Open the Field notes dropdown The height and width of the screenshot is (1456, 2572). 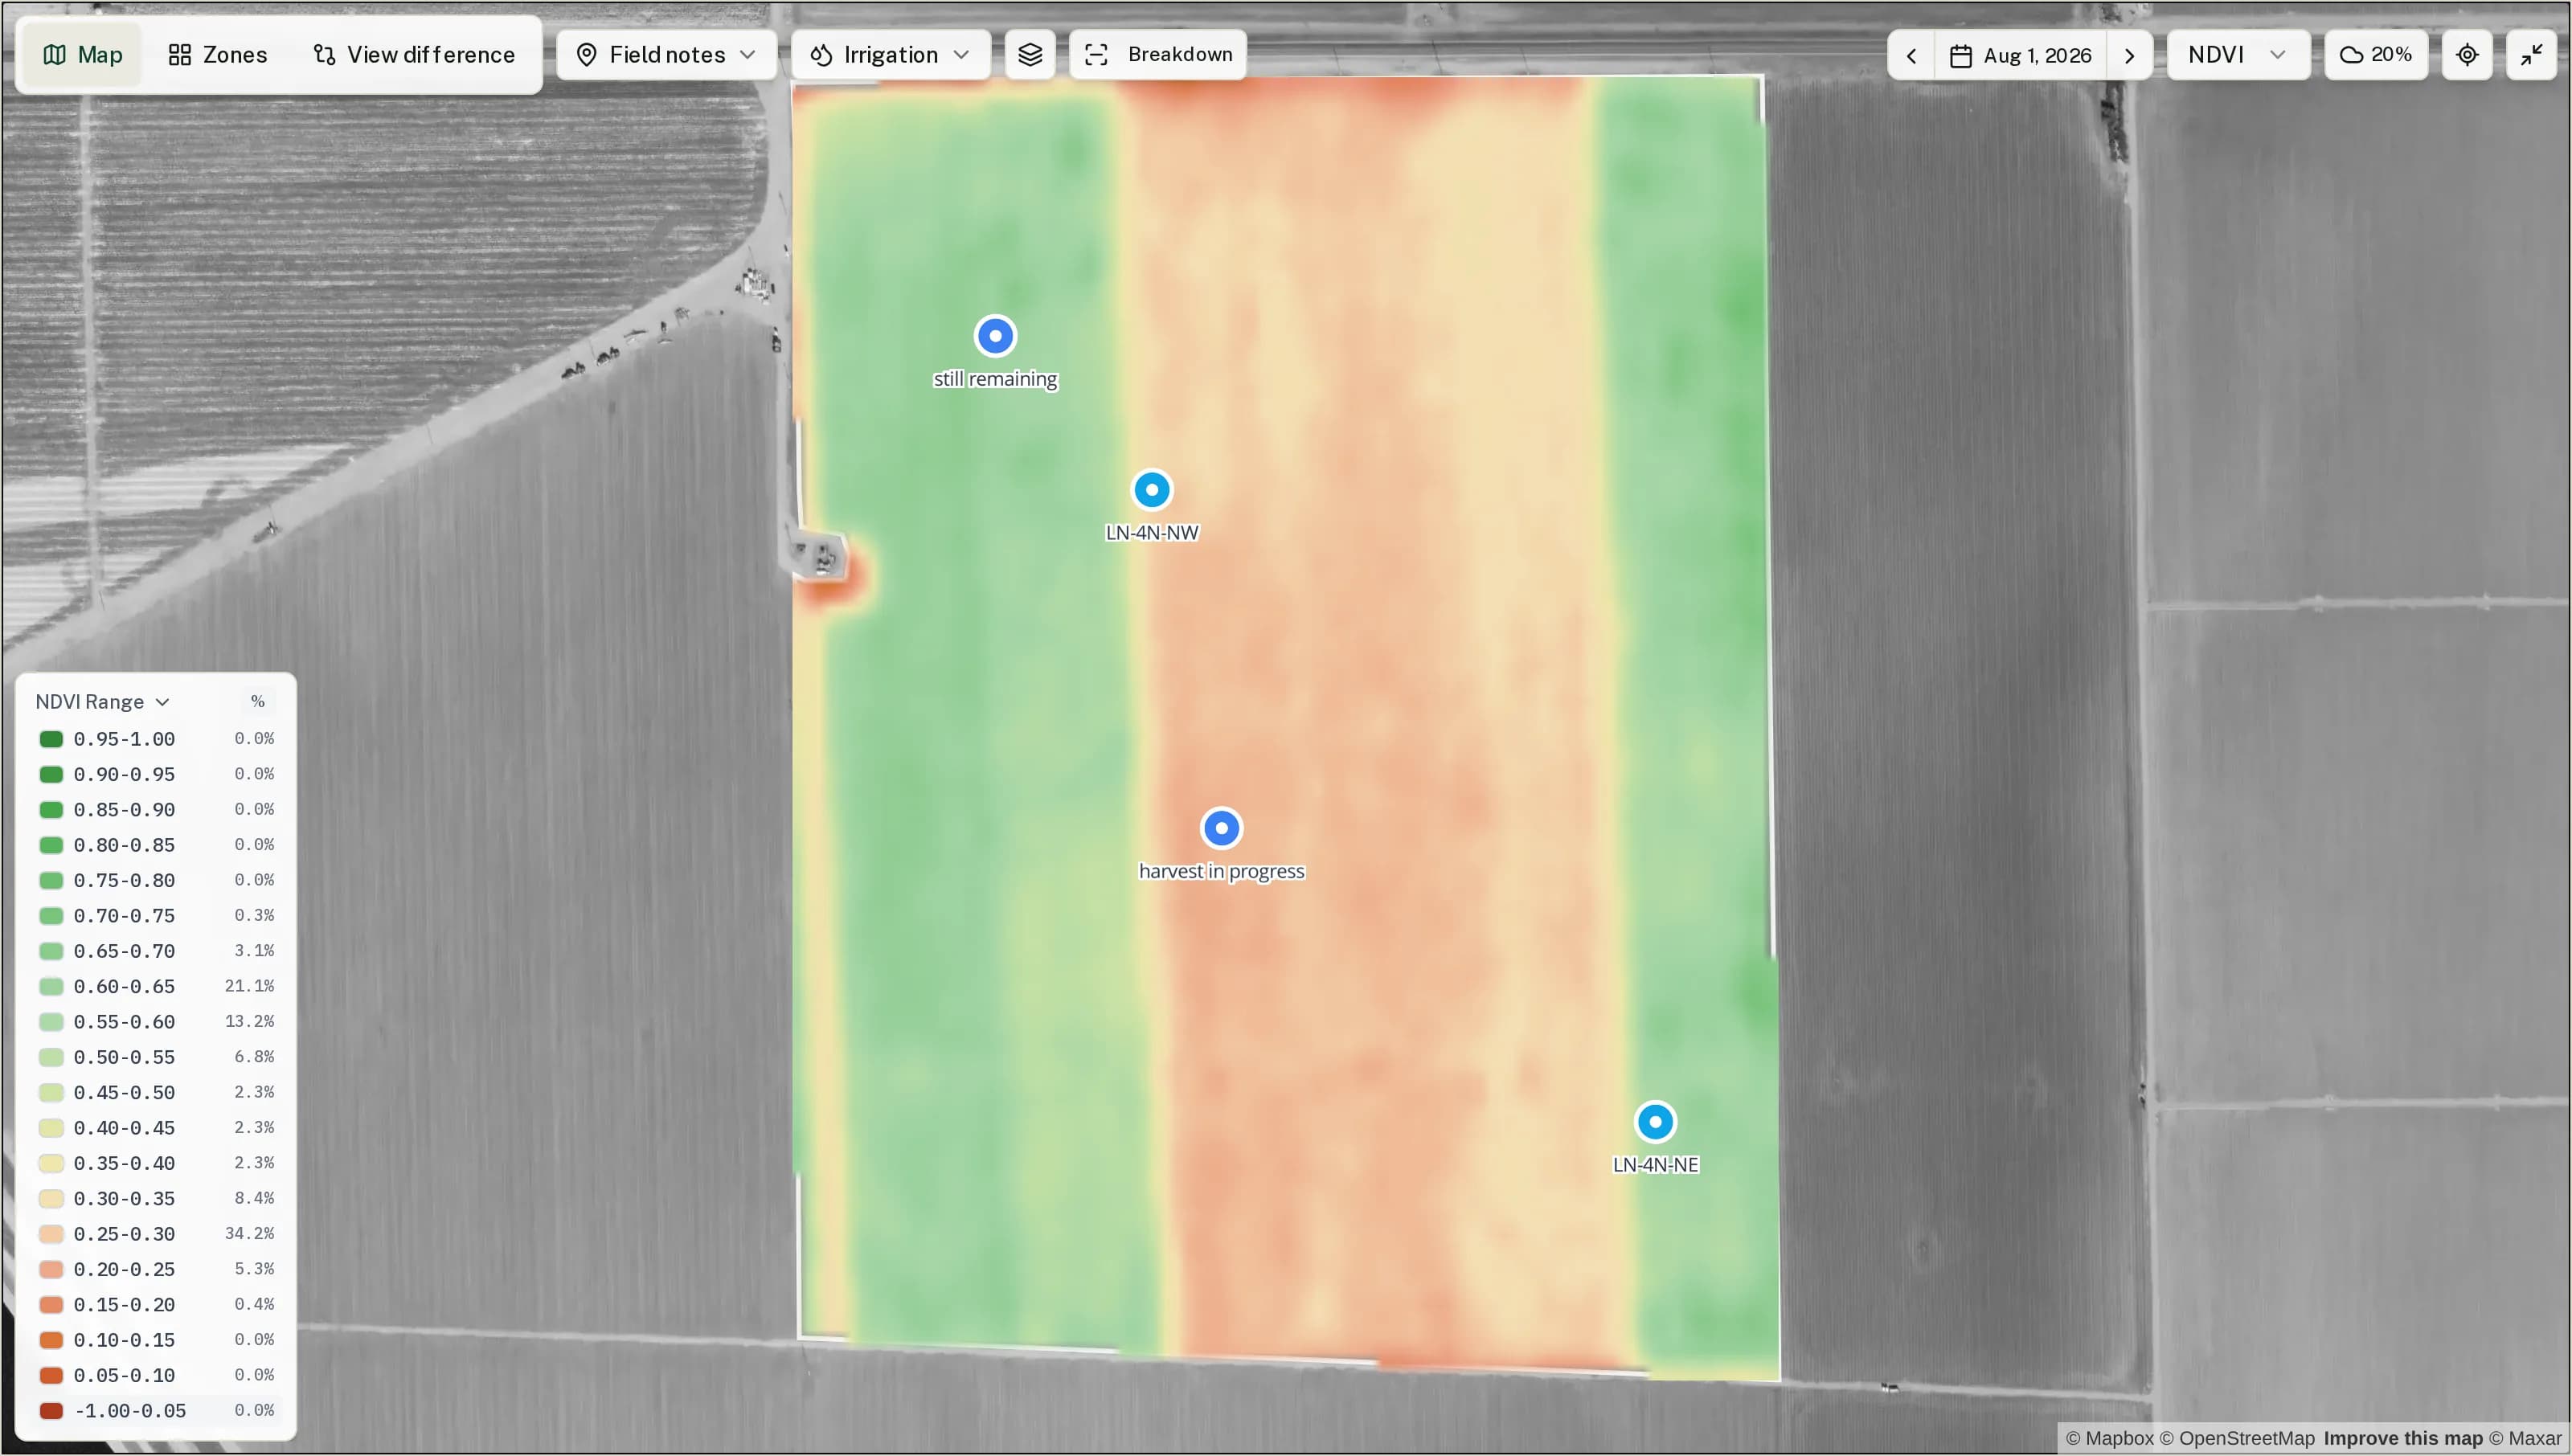point(666,54)
